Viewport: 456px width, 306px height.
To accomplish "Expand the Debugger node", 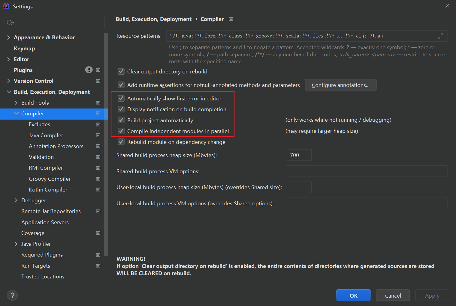I will 16,201.
